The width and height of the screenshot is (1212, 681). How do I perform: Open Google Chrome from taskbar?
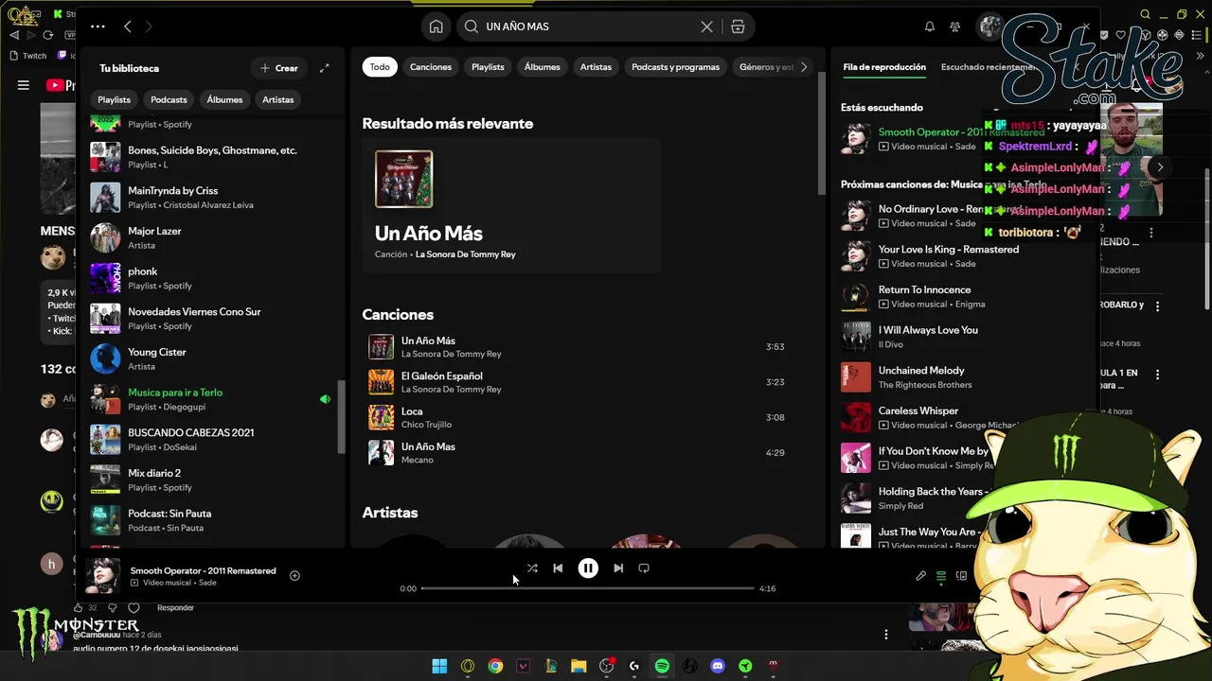(x=495, y=666)
